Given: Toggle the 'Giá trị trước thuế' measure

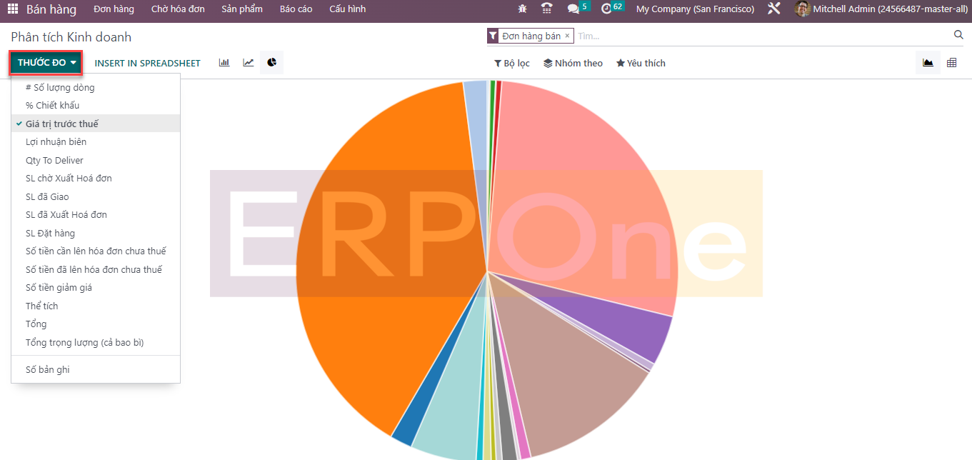Looking at the screenshot, I should (x=62, y=124).
